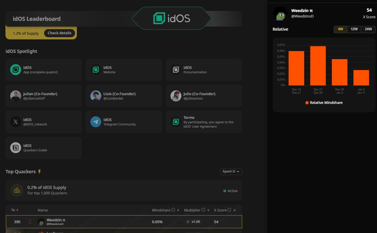Click the Mindshare info icon
The width and height of the screenshot is (377, 233).
(x=173, y=210)
